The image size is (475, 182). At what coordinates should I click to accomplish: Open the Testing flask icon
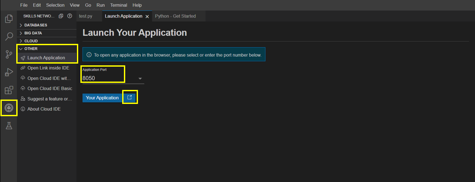(8, 126)
